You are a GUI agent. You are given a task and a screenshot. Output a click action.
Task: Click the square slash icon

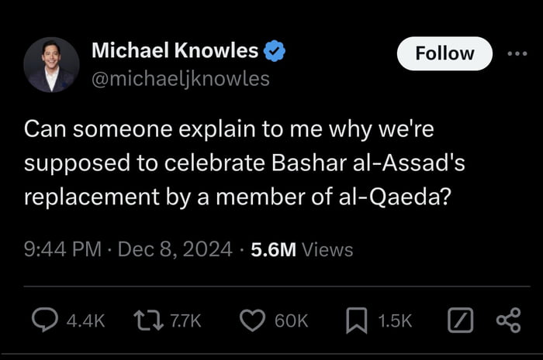click(460, 321)
